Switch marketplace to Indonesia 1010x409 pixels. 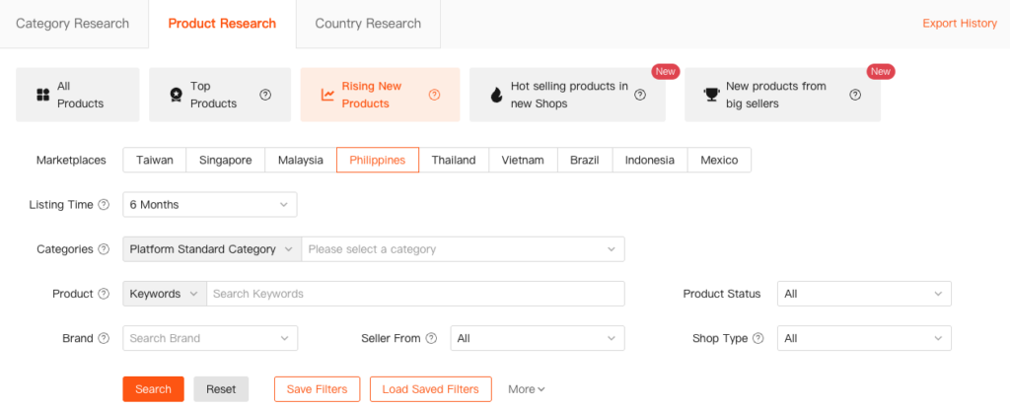click(x=650, y=160)
